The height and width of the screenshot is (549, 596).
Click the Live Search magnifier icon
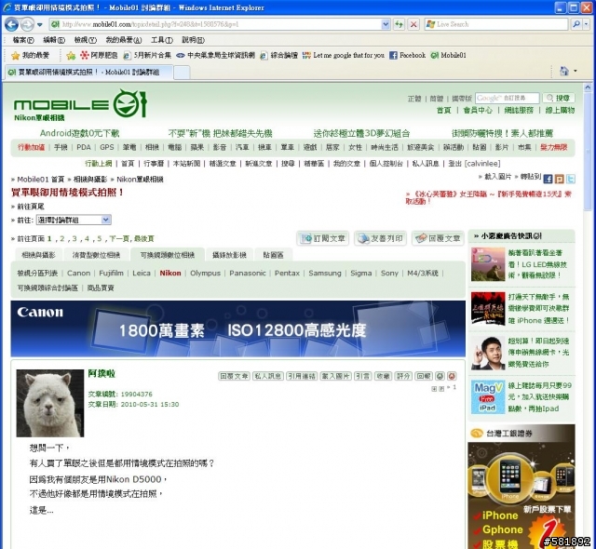click(x=576, y=24)
